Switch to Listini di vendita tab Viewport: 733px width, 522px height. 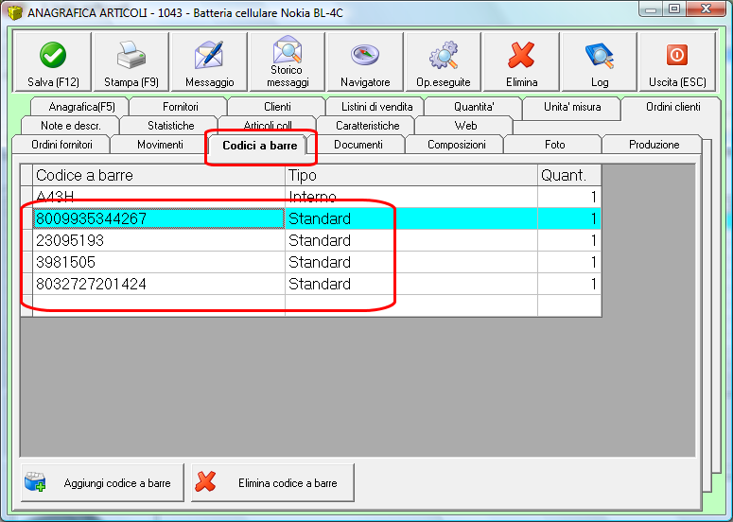(375, 107)
